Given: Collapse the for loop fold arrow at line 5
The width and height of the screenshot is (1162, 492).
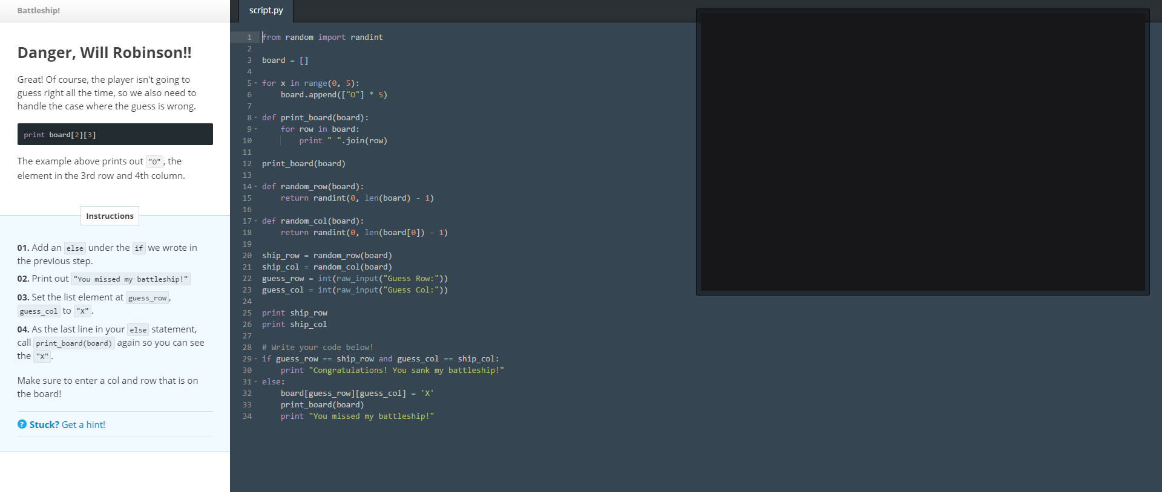Looking at the screenshot, I should [x=256, y=83].
